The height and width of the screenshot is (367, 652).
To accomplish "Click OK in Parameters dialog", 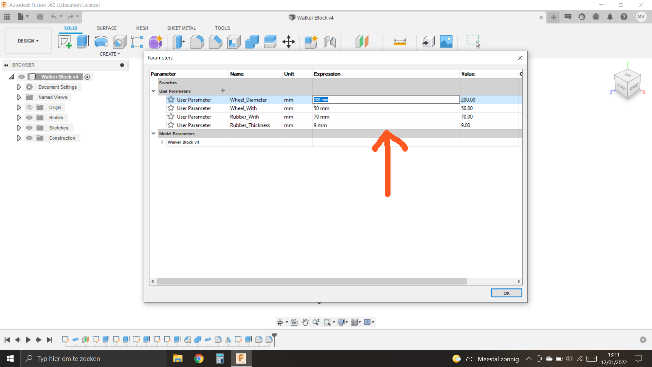I will [506, 293].
